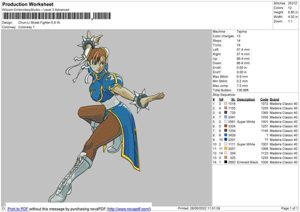Click the 'Emerald Black' description

(247, 162)
